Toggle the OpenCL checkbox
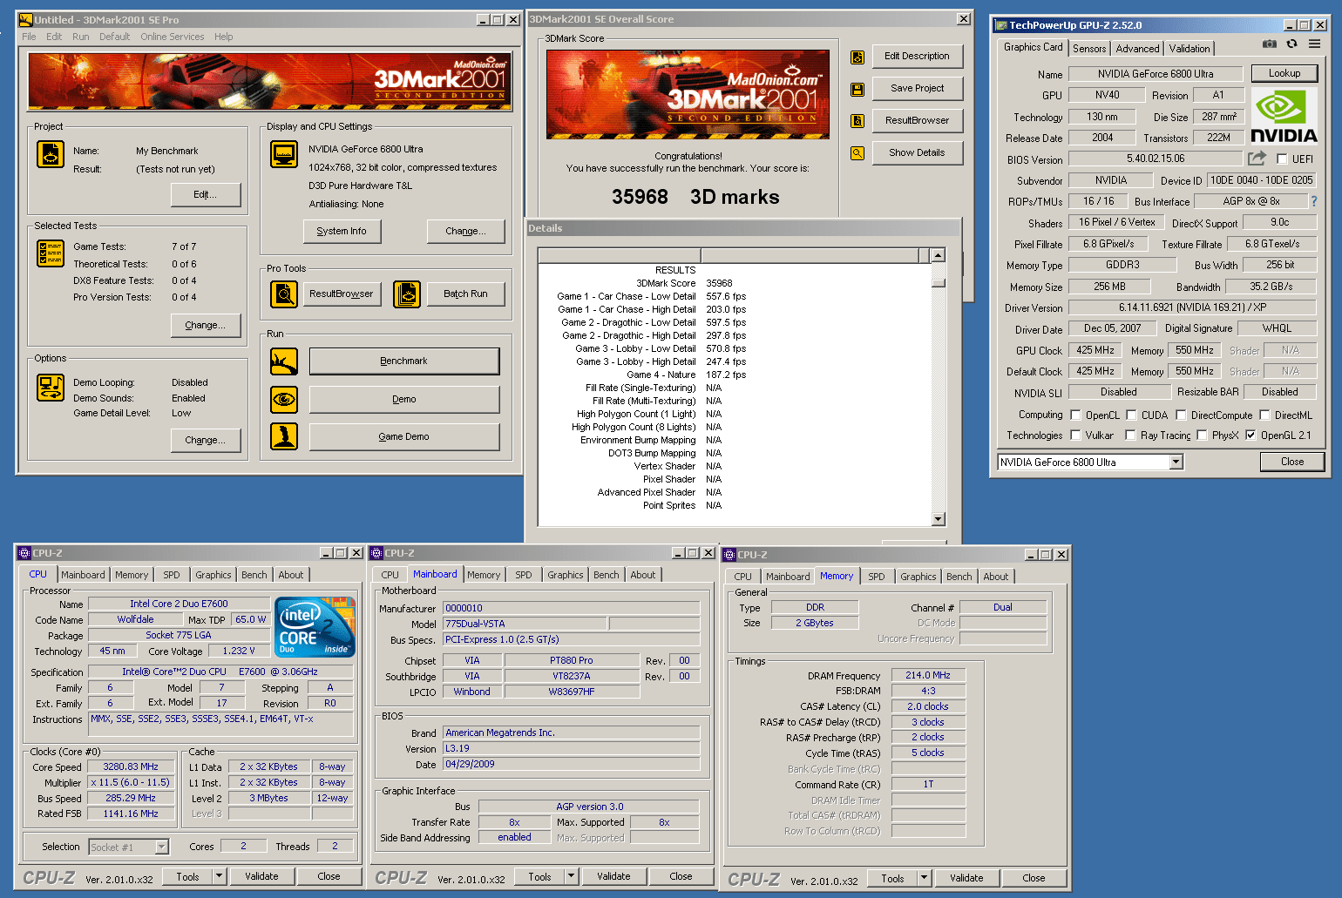This screenshot has width=1342, height=898. pyautogui.click(x=1075, y=415)
